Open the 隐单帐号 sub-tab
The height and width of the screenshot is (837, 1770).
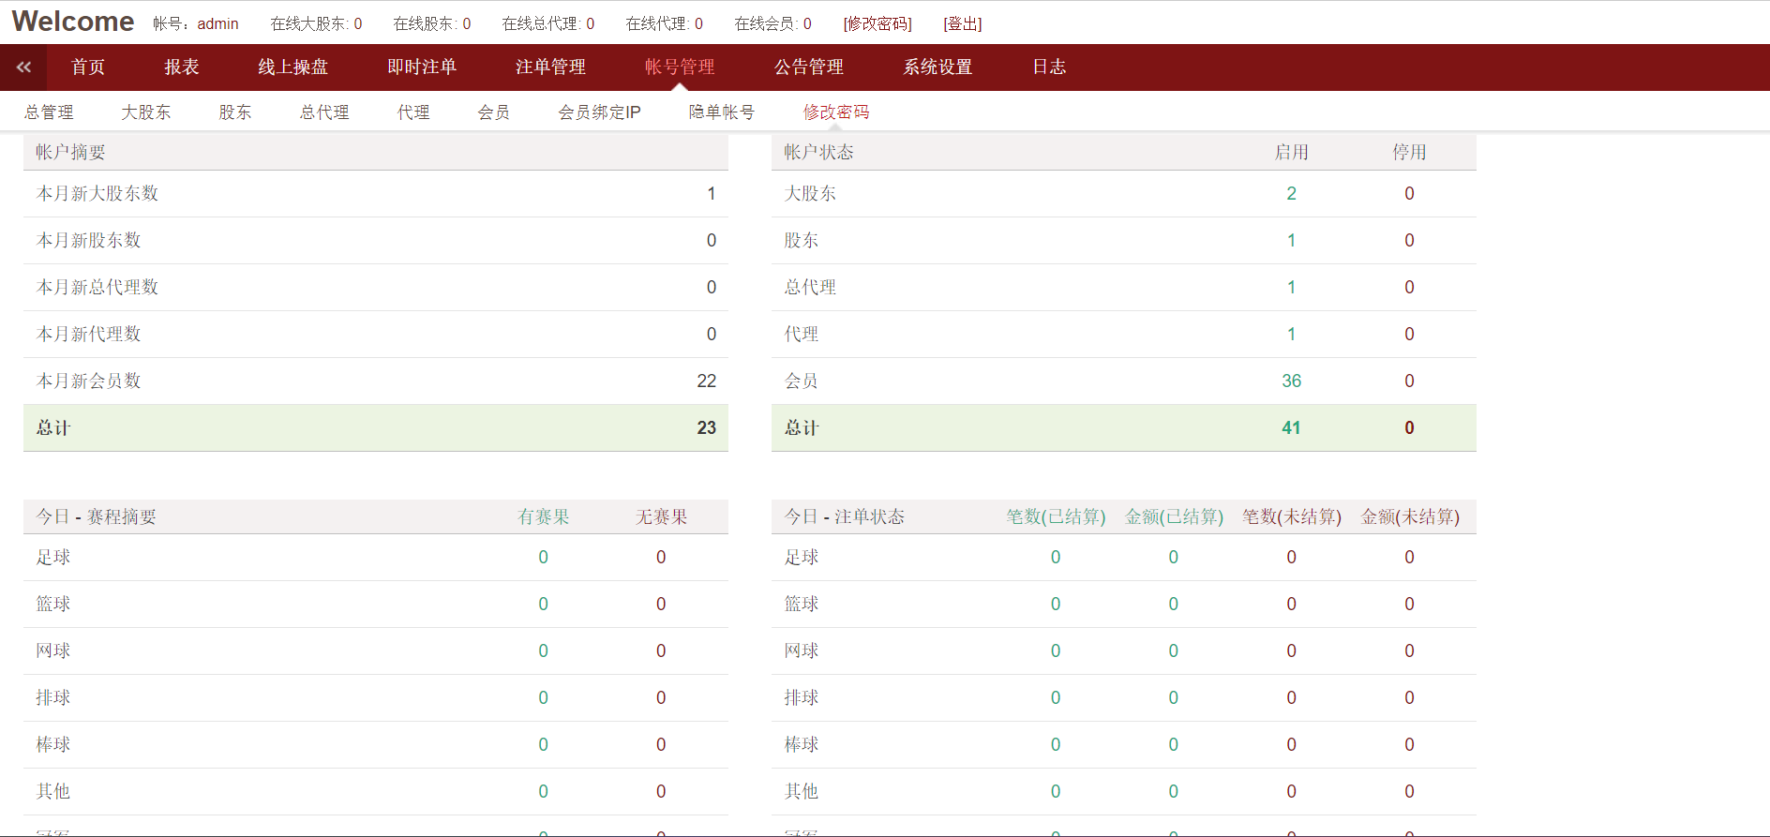coord(721,112)
